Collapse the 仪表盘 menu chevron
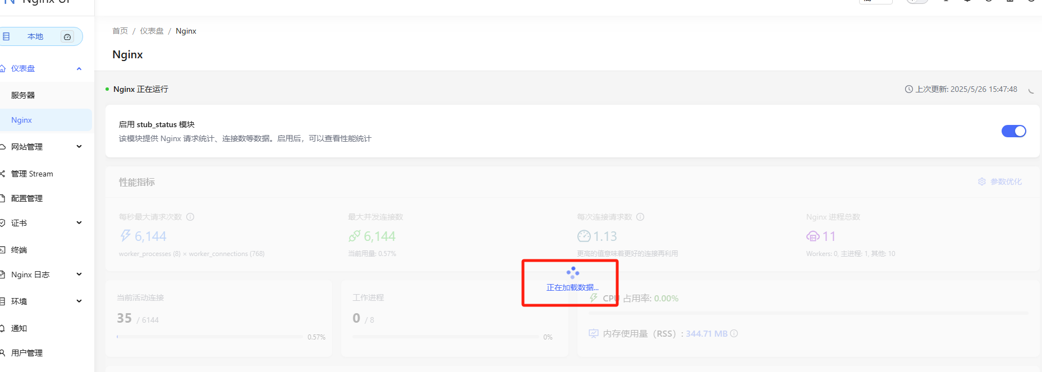 (79, 68)
